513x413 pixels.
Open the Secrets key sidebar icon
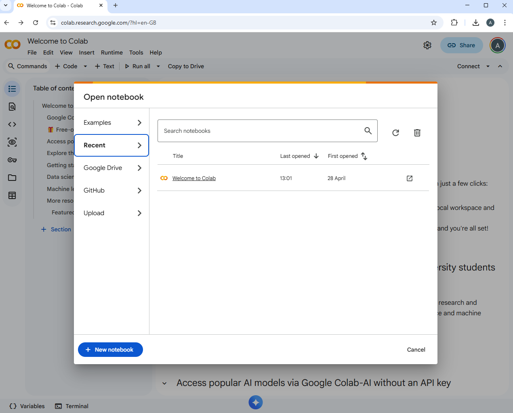coord(12,160)
